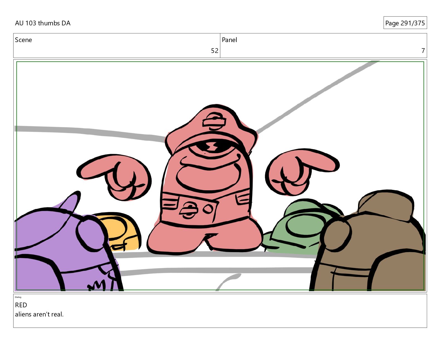The image size is (441, 341).
Task: Click the small 'Dialog' field label
Action: pyautogui.click(x=18, y=297)
